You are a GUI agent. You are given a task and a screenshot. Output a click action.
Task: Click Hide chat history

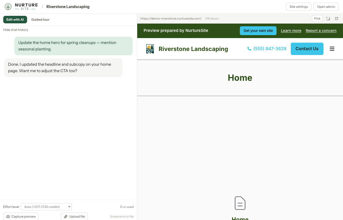pyautogui.click(x=16, y=30)
